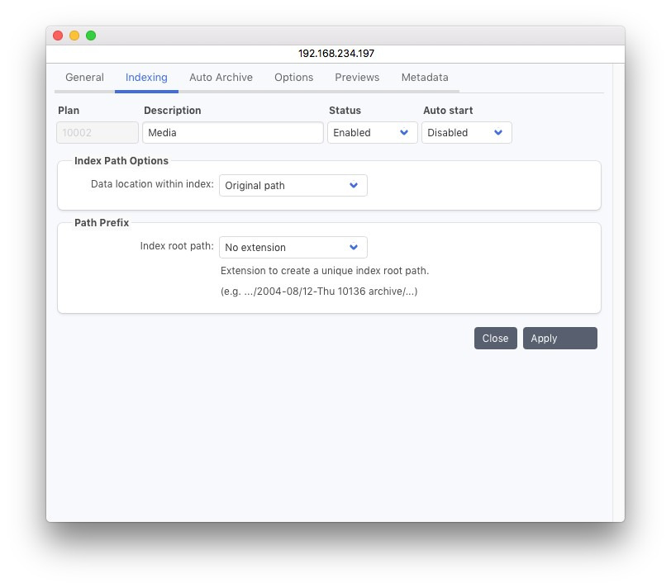Click the Description field containing Media
This screenshot has width=671, height=588.
232,133
